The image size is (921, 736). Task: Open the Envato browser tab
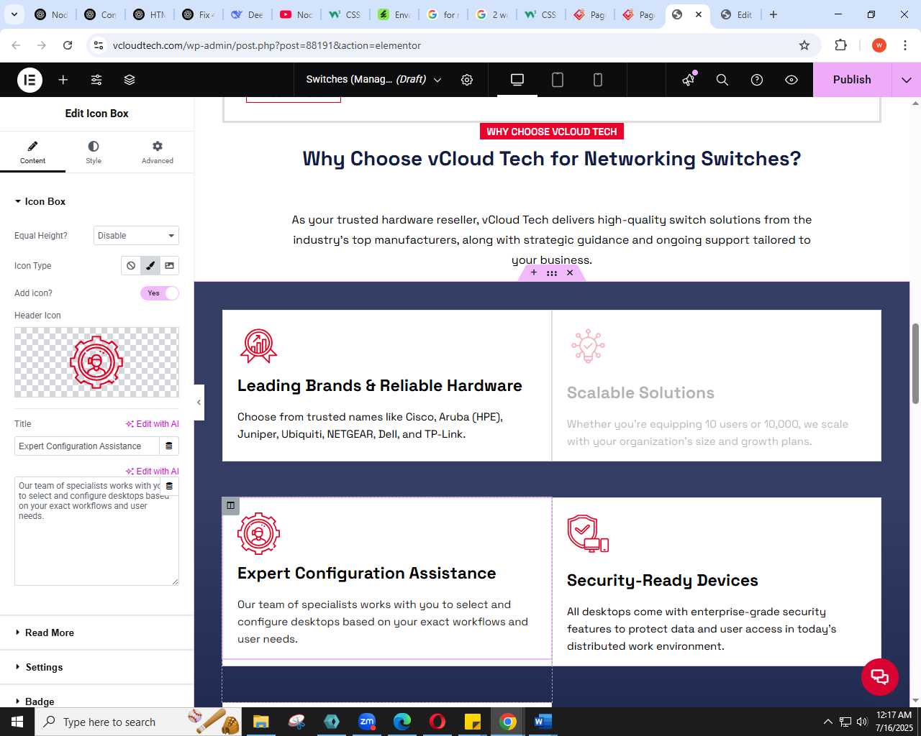(394, 14)
